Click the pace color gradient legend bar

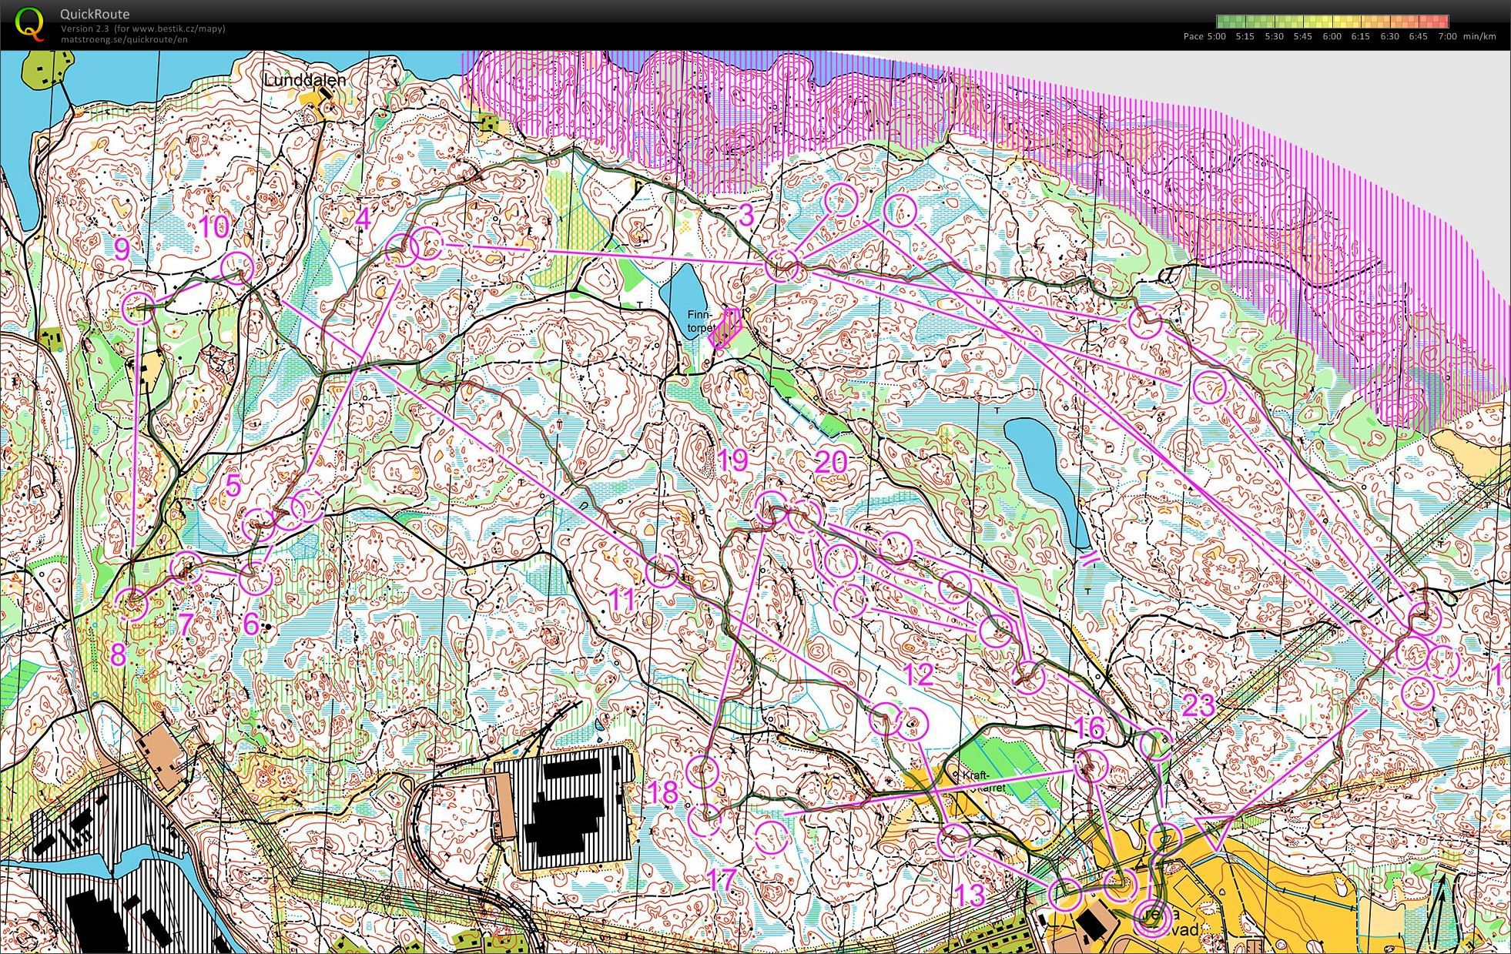(x=1332, y=22)
